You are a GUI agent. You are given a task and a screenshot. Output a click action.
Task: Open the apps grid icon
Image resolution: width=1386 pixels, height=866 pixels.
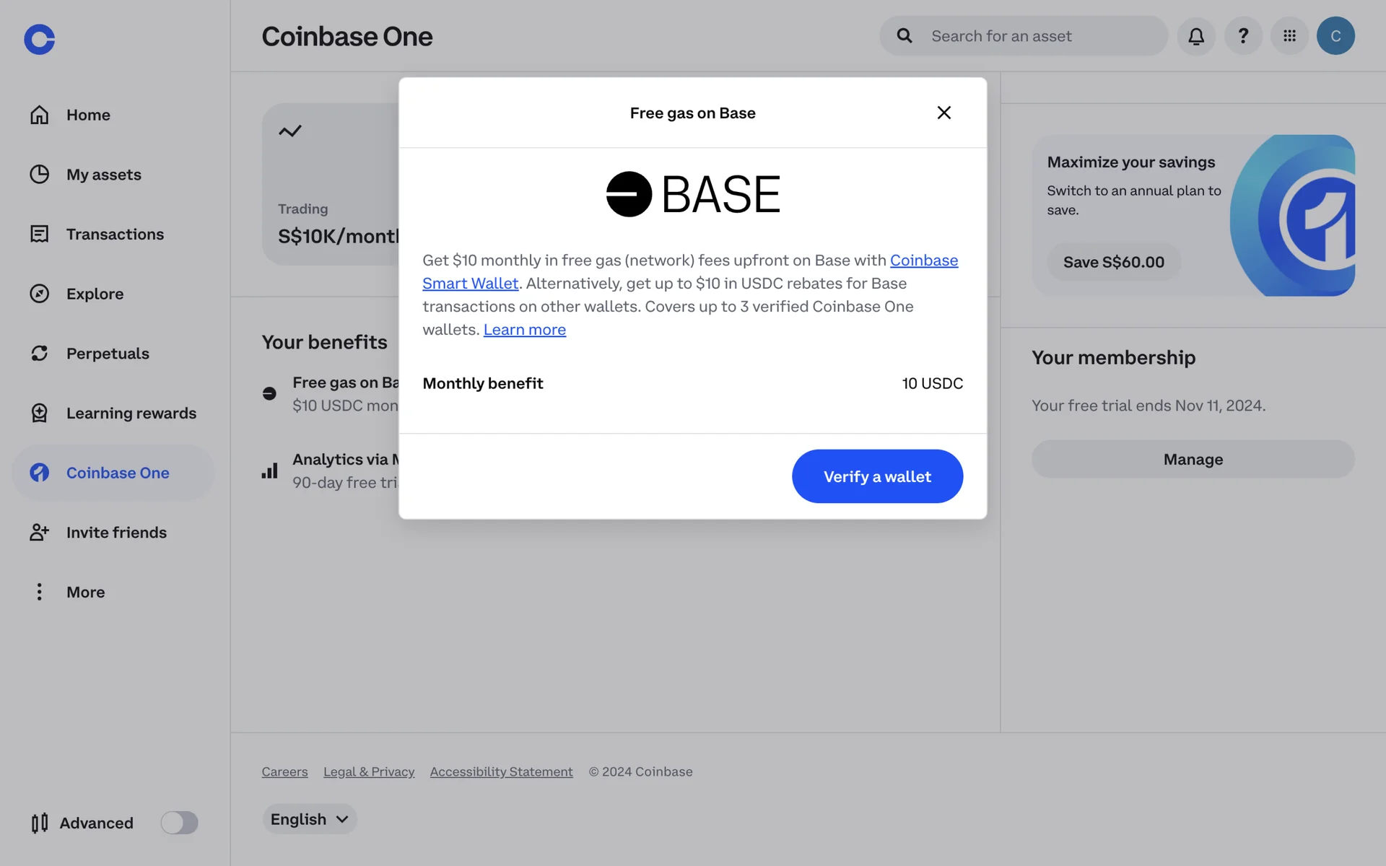point(1289,36)
